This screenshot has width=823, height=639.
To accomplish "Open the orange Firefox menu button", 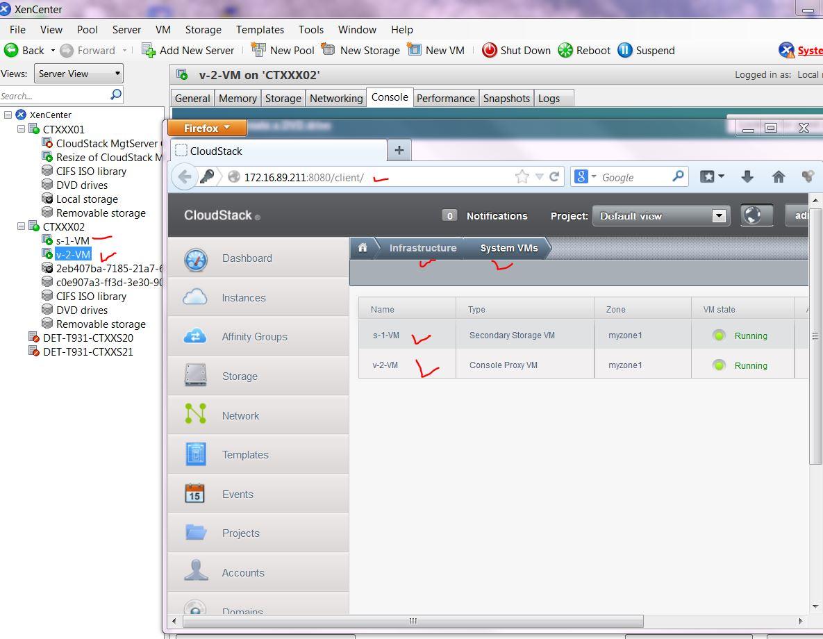I will 207,128.
